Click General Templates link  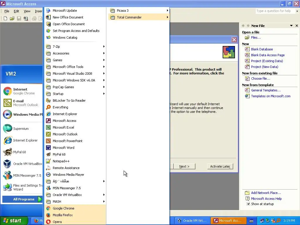click(x=266, y=90)
